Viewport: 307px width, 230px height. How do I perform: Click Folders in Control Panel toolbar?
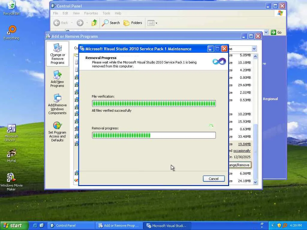[x=133, y=23]
